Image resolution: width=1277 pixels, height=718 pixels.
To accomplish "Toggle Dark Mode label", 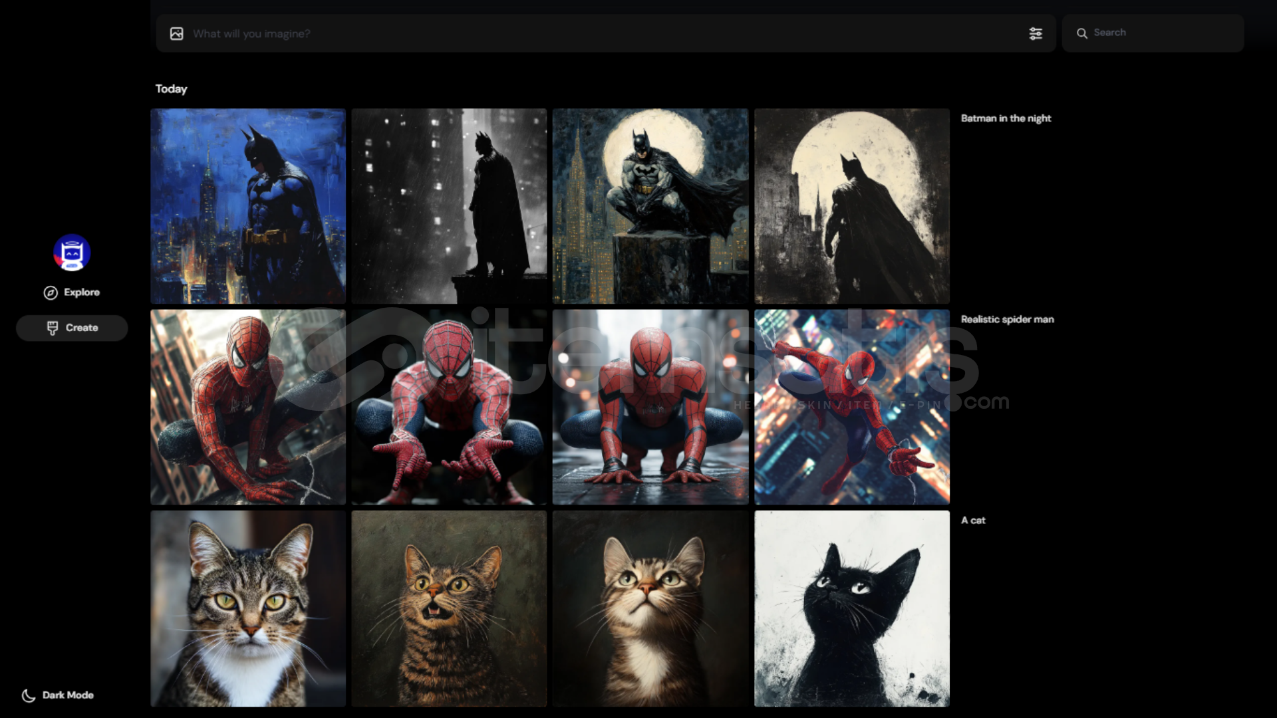I will pos(68,695).
